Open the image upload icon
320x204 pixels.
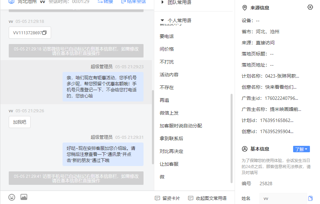[24, 197]
